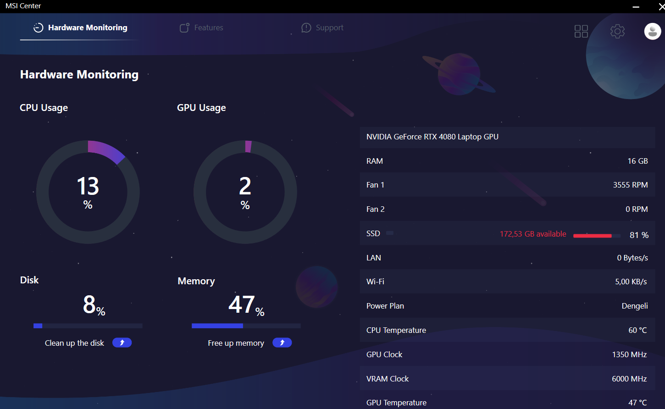Click the 'CPU Usage' heading
This screenshot has height=409, width=665.
(x=44, y=108)
